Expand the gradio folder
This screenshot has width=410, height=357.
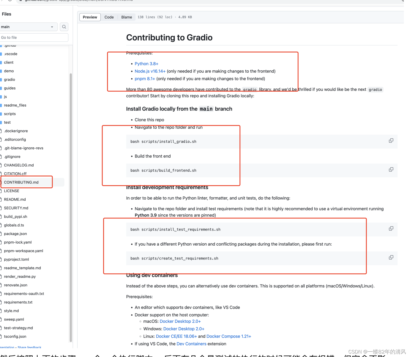click(9, 79)
